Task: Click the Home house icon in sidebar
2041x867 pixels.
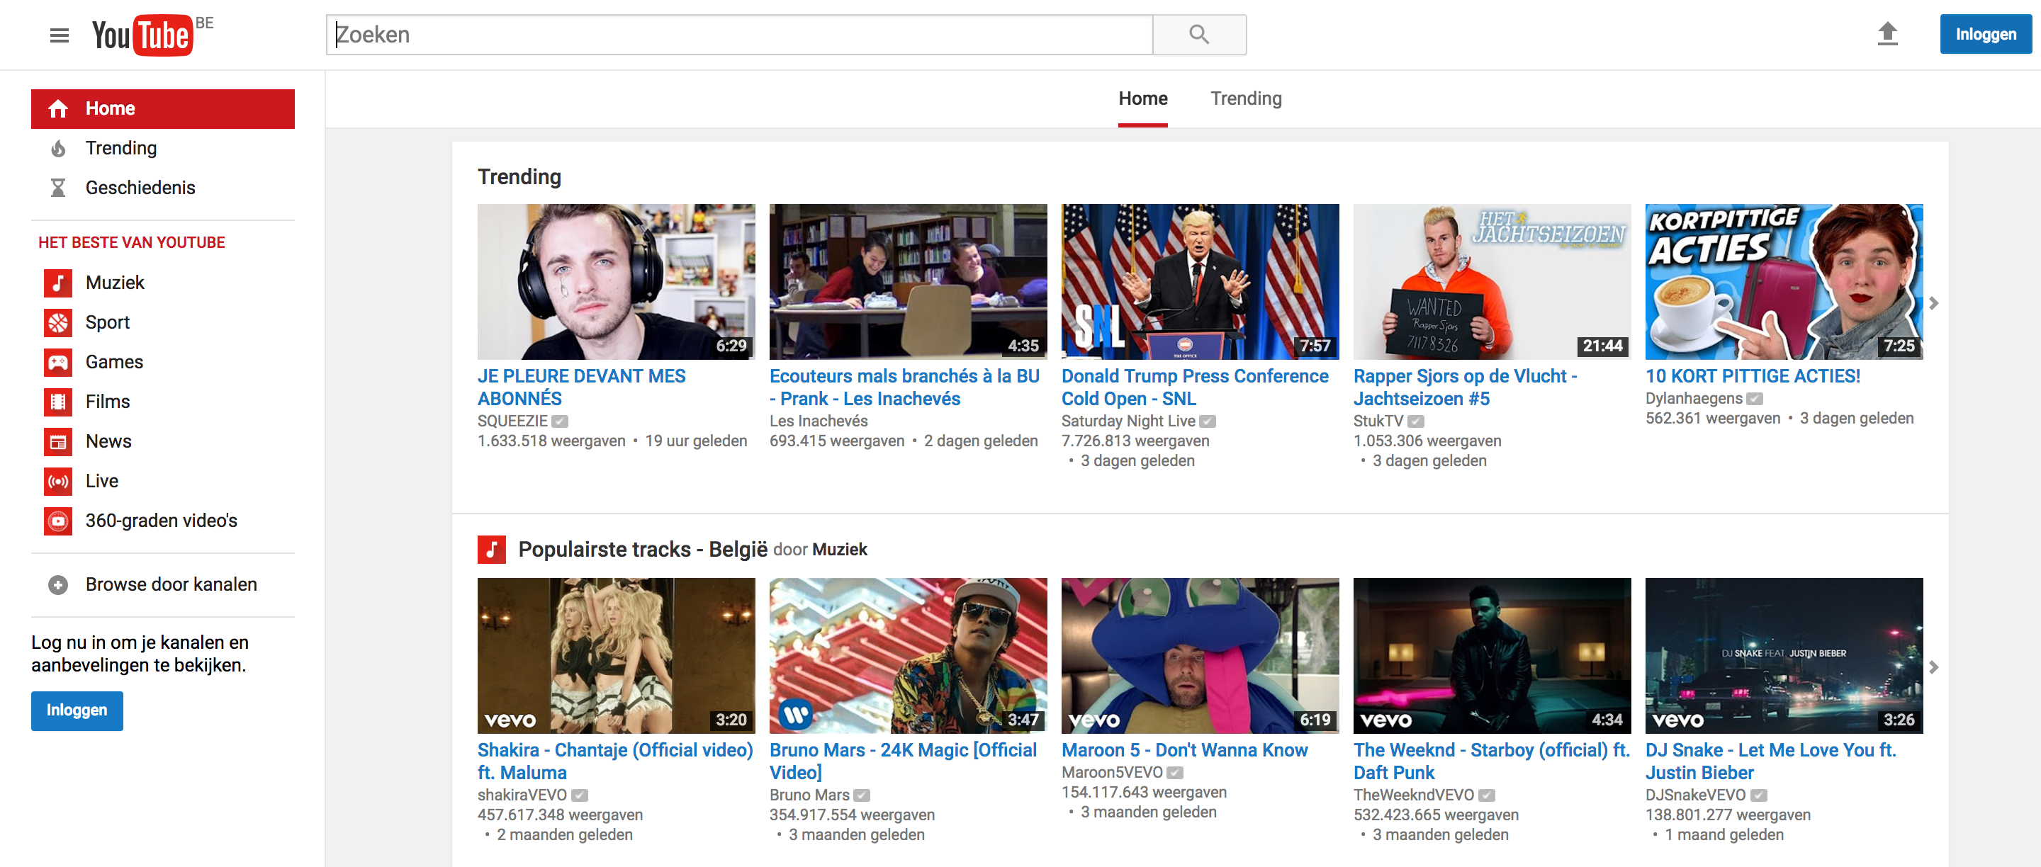Action: [x=58, y=108]
